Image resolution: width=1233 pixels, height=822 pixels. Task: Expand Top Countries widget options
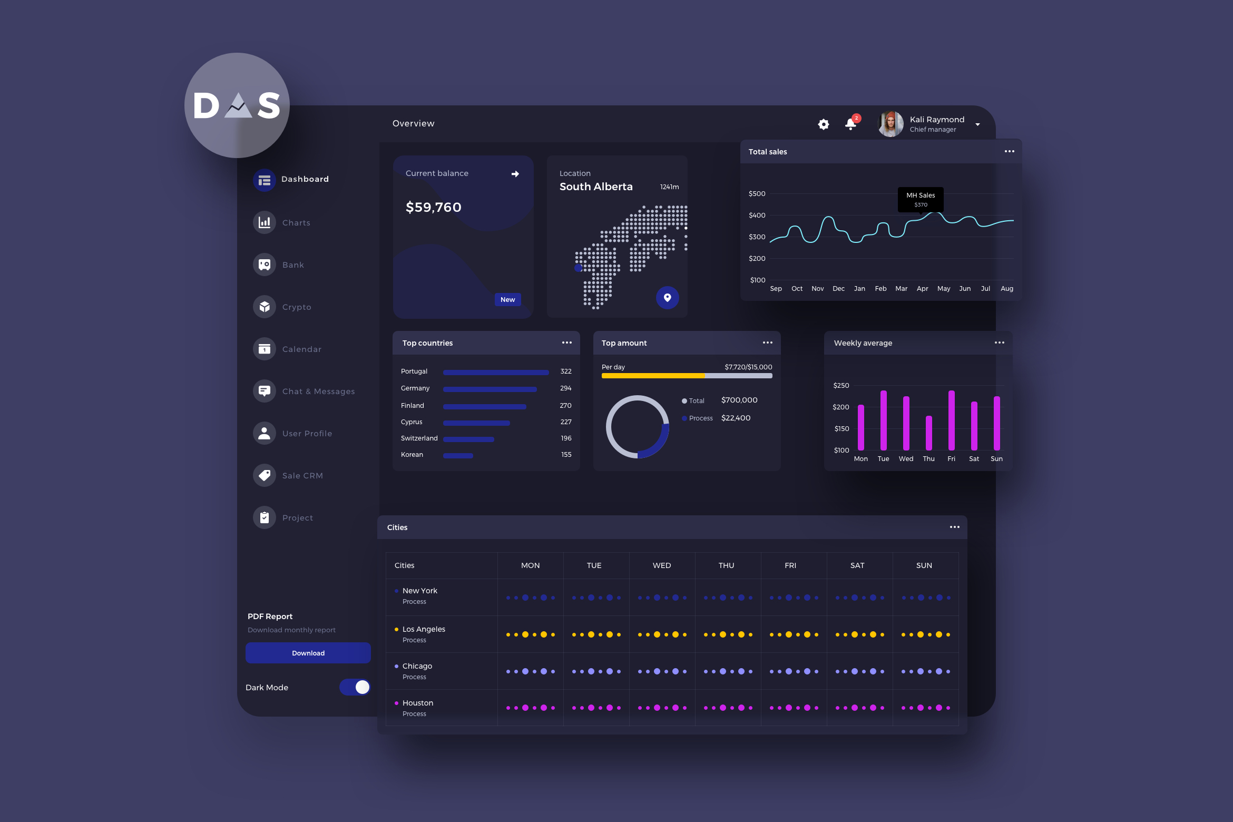[567, 343]
